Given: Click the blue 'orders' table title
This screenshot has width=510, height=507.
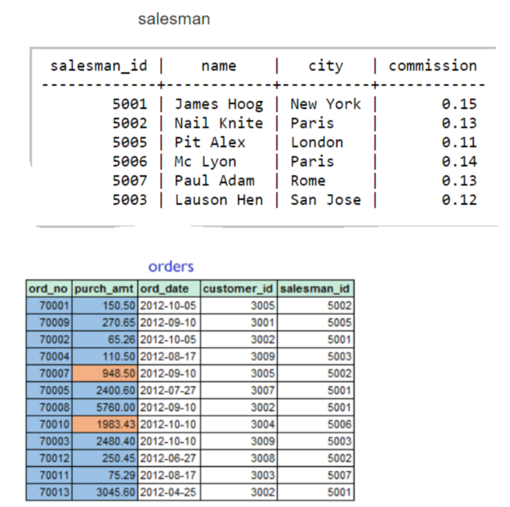Looking at the screenshot, I should (171, 267).
